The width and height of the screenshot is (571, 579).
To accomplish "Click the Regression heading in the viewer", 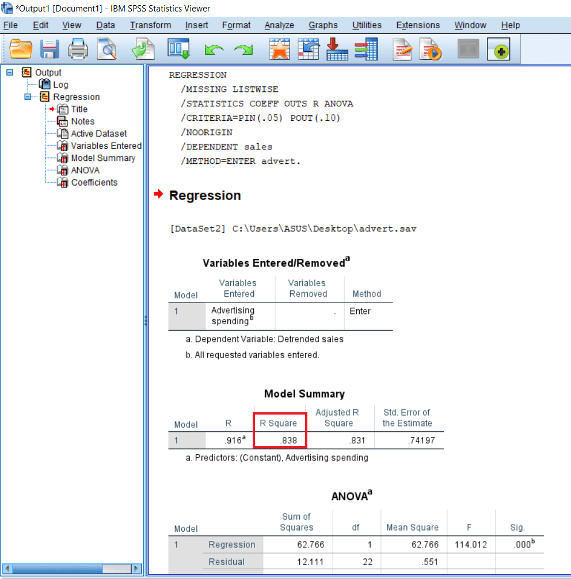I will click(205, 195).
